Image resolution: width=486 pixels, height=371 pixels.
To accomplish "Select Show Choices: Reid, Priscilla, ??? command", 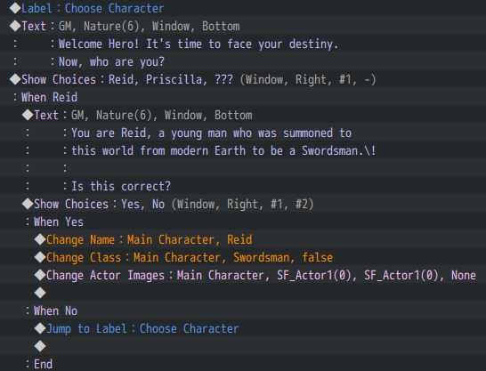I will click(243, 79).
